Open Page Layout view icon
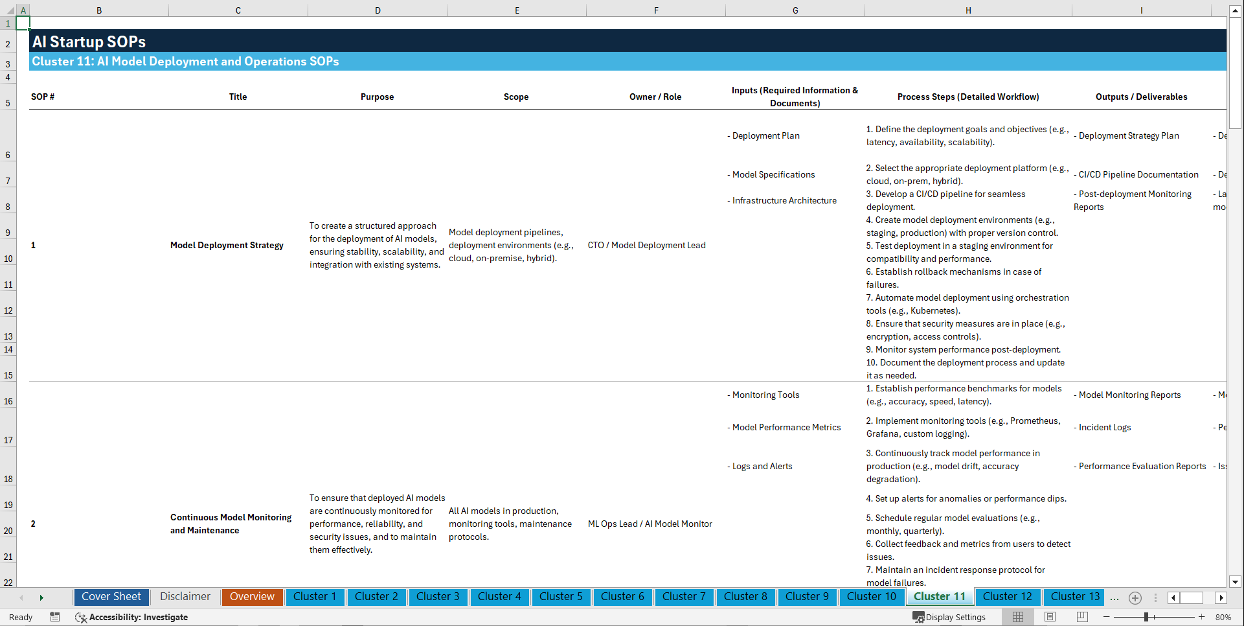Image resolution: width=1244 pixels, height=626 pixels. pos(1049,617)
